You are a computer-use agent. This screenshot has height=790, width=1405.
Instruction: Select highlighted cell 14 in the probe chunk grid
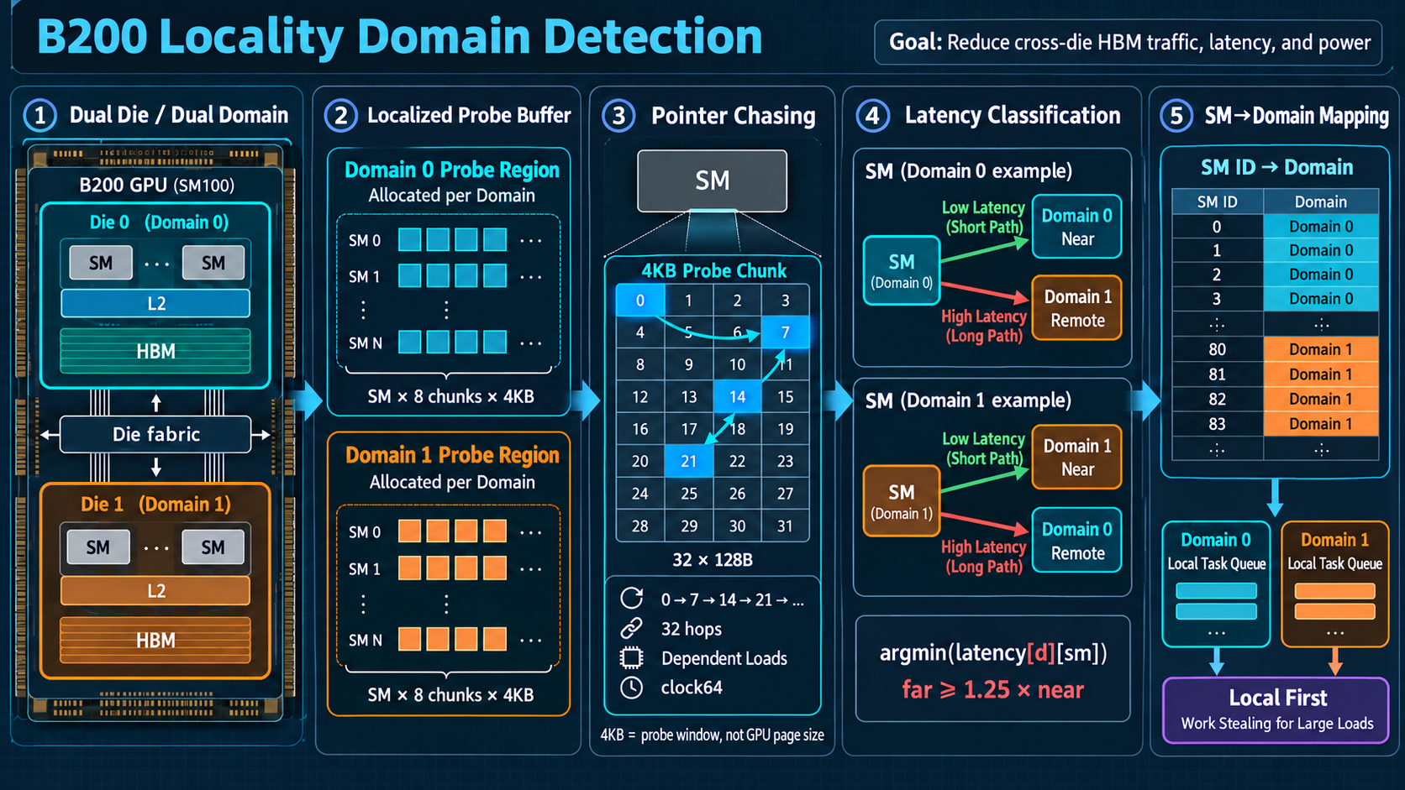(737, 396)
